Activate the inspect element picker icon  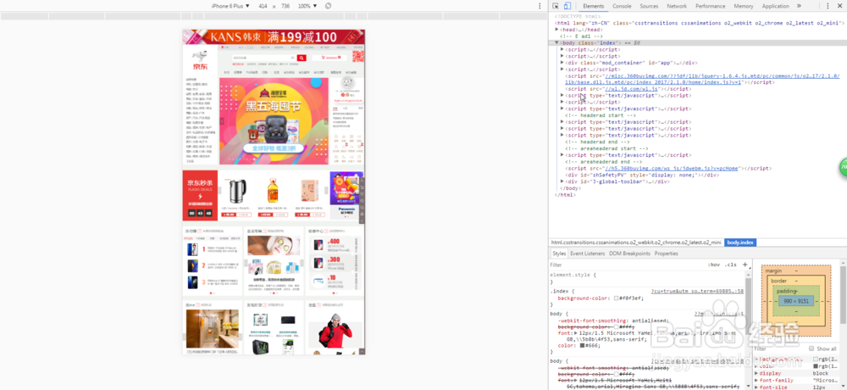click(556, 6)
